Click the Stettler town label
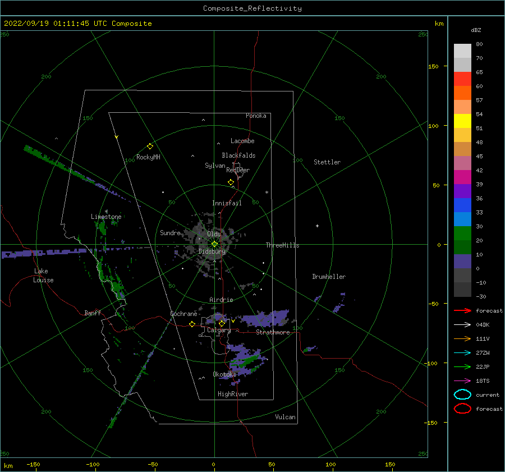Image resolution: width=505 pixels, height=472 pixels. point(327,162)
